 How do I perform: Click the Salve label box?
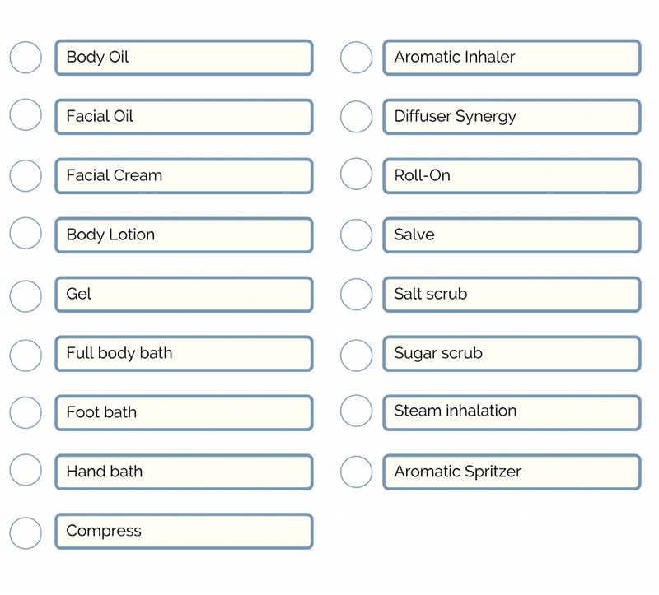[512, 235]
